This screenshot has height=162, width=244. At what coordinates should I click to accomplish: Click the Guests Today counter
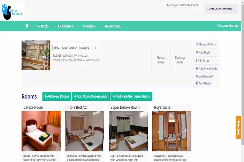pyautogui.click(x=161, y=60)
